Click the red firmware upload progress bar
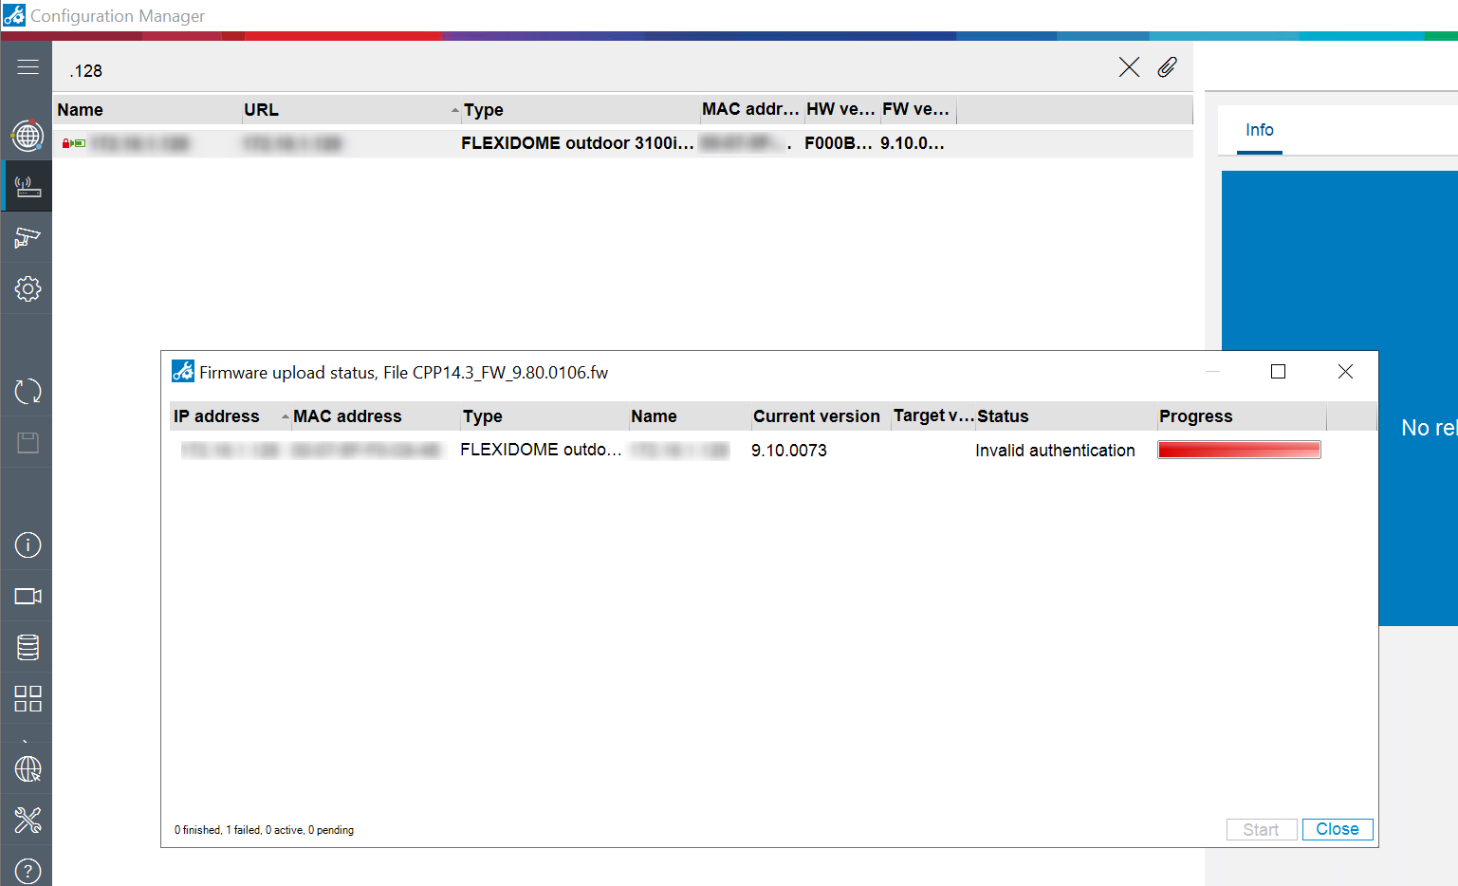This screenshot has height=886, width=1458. (x=1239, y=450)
